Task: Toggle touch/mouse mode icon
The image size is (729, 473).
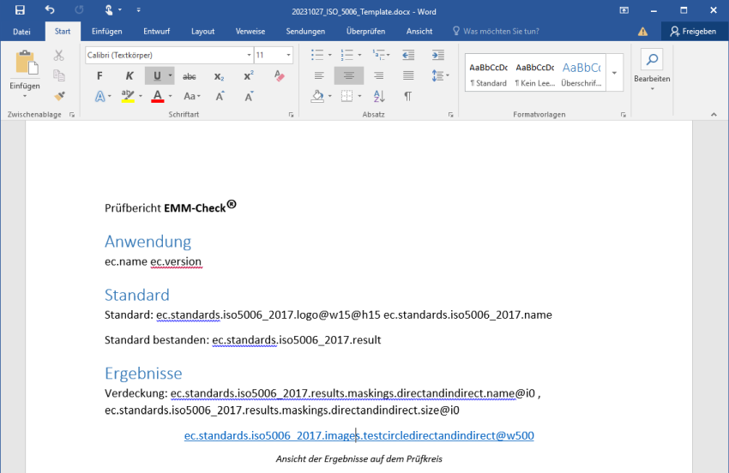Action: coord(108,10)
